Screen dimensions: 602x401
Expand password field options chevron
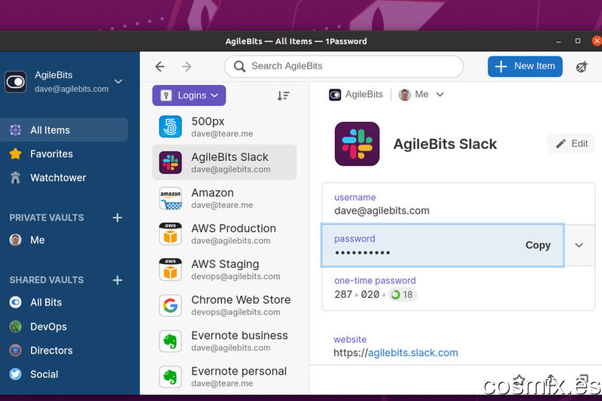click(579, 245)
